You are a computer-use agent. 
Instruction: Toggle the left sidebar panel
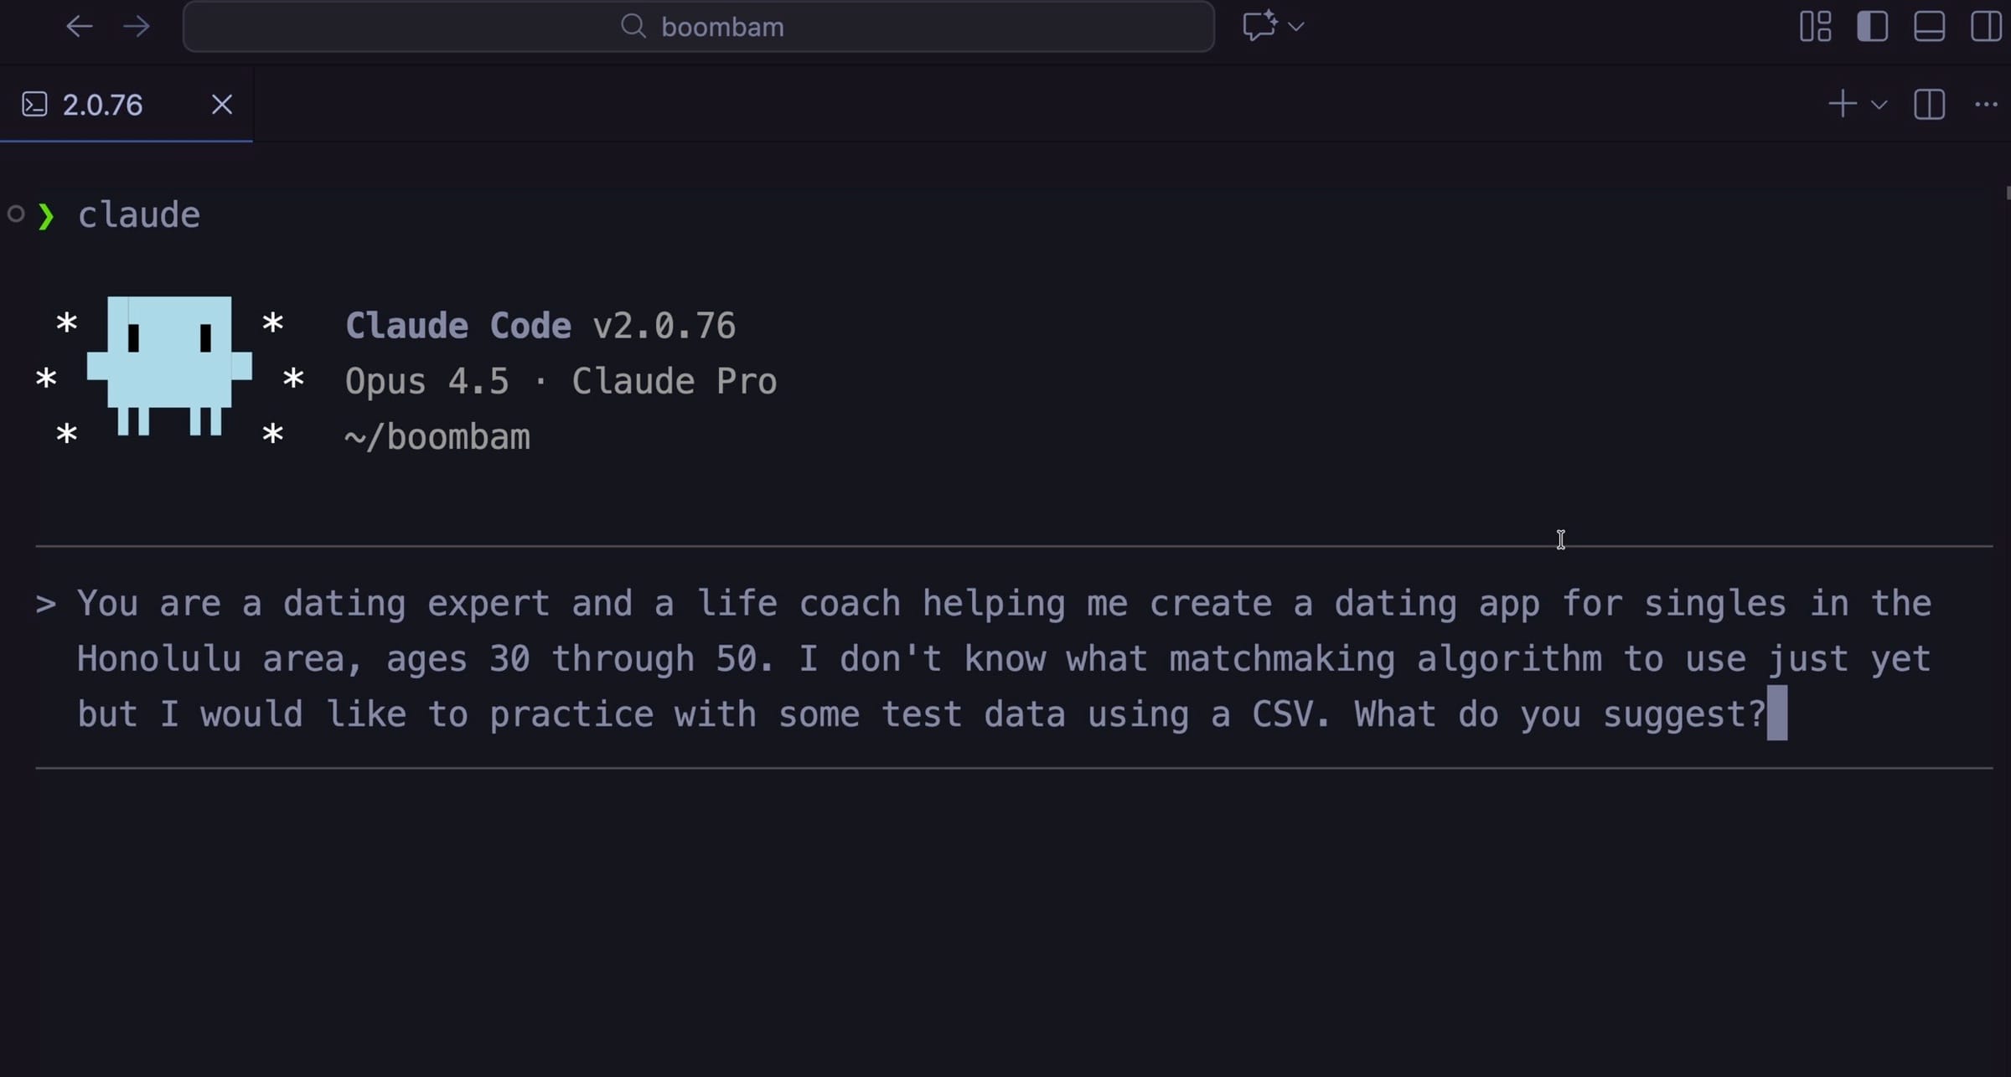pyautogui.click(x=1872, y=26)
